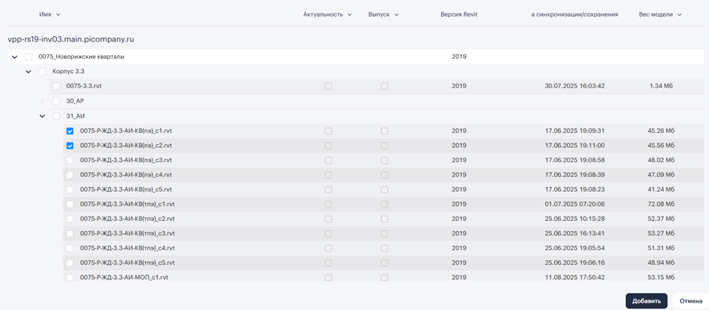Click the Отмена button

690,301
